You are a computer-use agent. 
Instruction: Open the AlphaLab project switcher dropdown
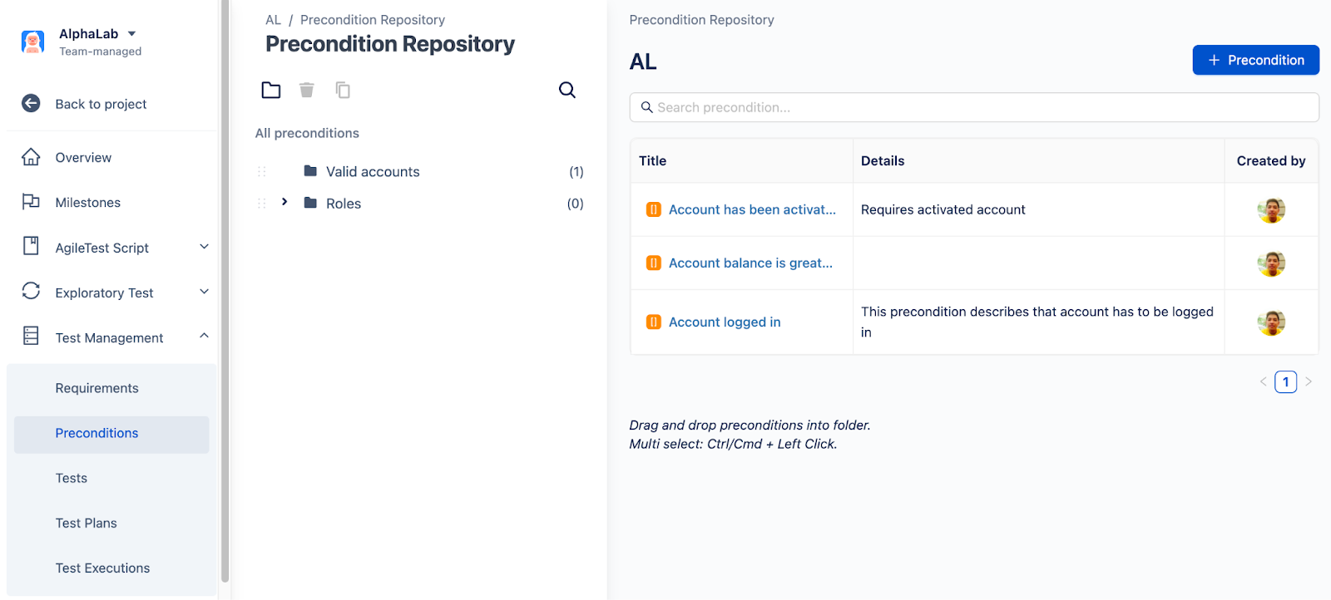pos(131,34)
